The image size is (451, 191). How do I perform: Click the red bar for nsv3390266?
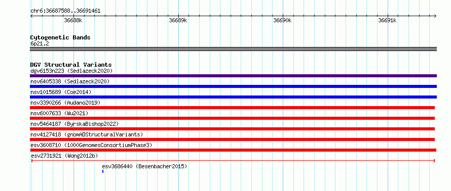tap(233, 108)
